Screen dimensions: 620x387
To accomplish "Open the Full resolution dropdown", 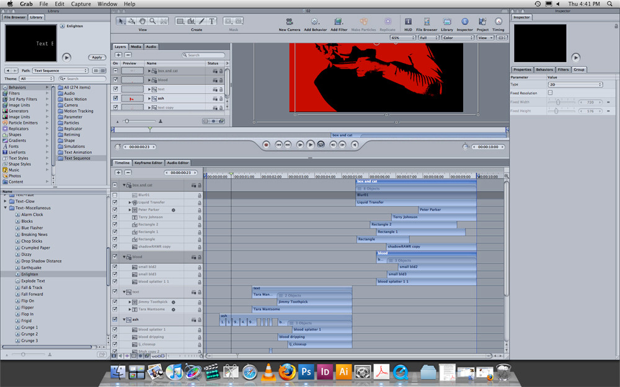I will tap(428, 38).
